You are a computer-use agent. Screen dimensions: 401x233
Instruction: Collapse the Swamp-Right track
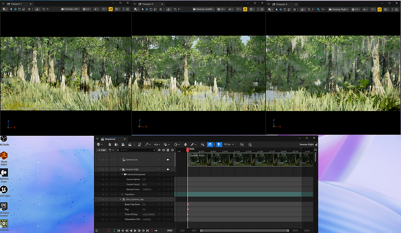[x=120, y=169]
